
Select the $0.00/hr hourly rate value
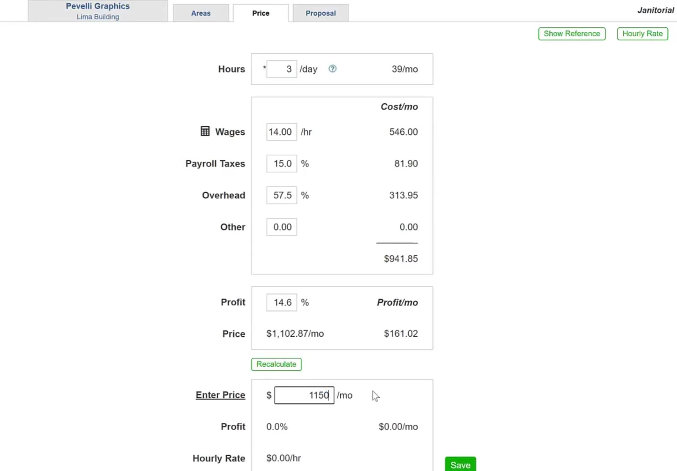283,458
